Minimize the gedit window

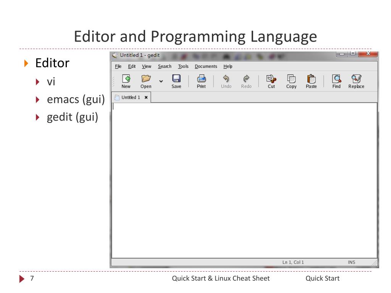(x=342, y=54)
